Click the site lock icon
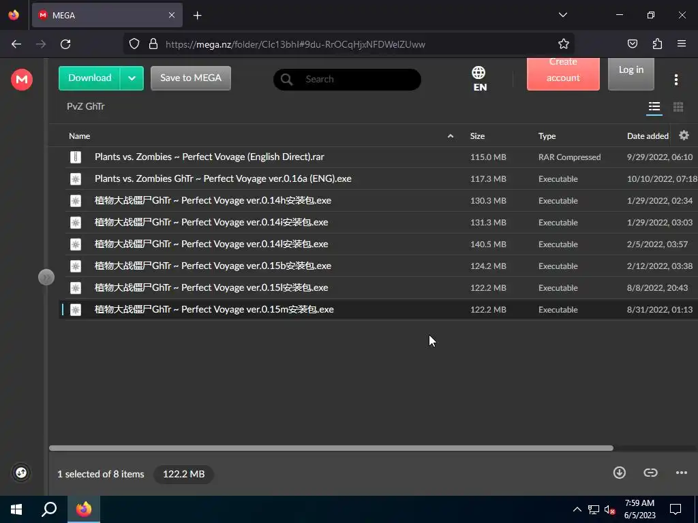698x523 pixels. point(153,44)
